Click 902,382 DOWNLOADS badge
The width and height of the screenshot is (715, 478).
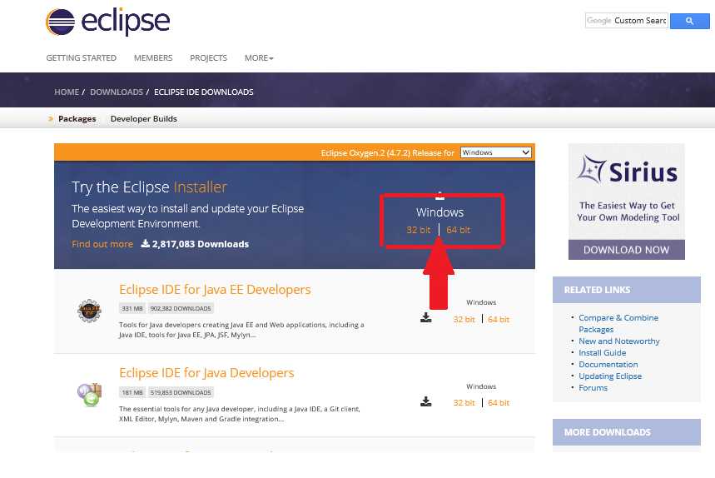181,308
